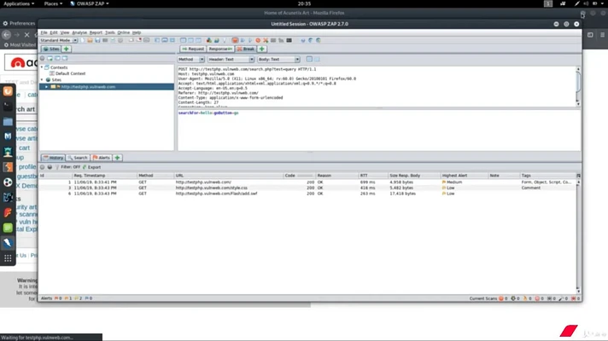The height and width of the screenshot is (341, 608).
Task: Open the History tab
Action: [53, 158]
